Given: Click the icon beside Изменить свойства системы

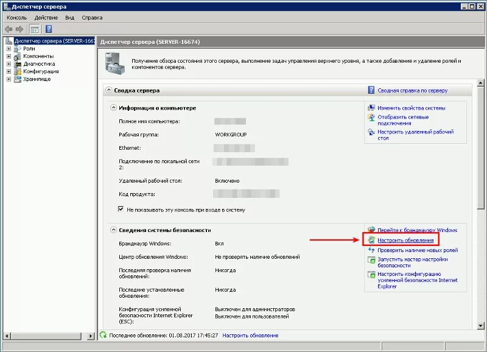Looking at the screenshot, I should pyautogui.click(x=371, y=108).
